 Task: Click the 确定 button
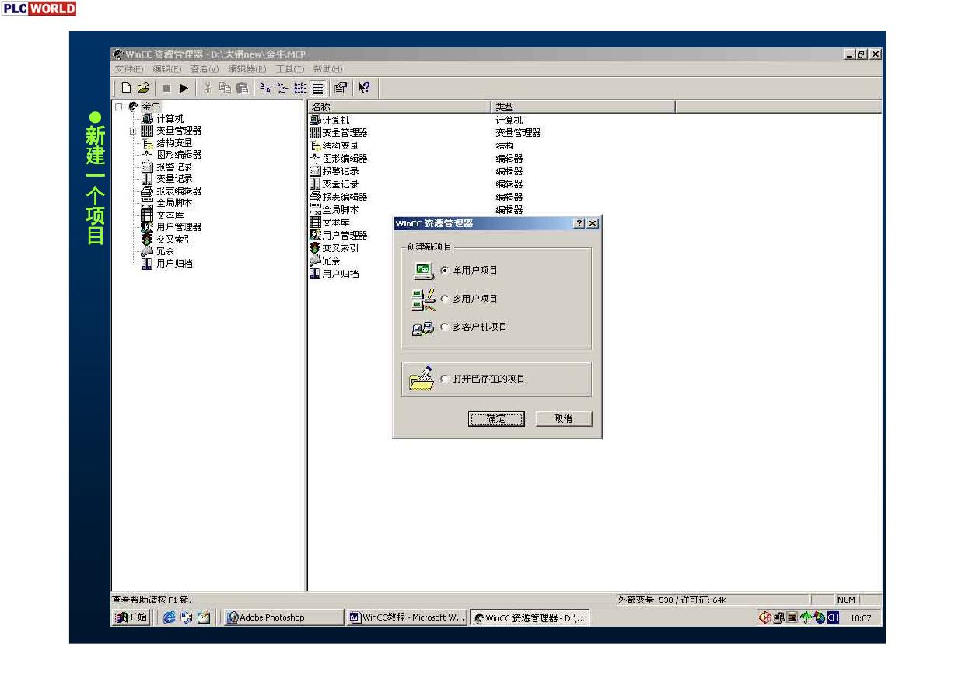[496, 419]
